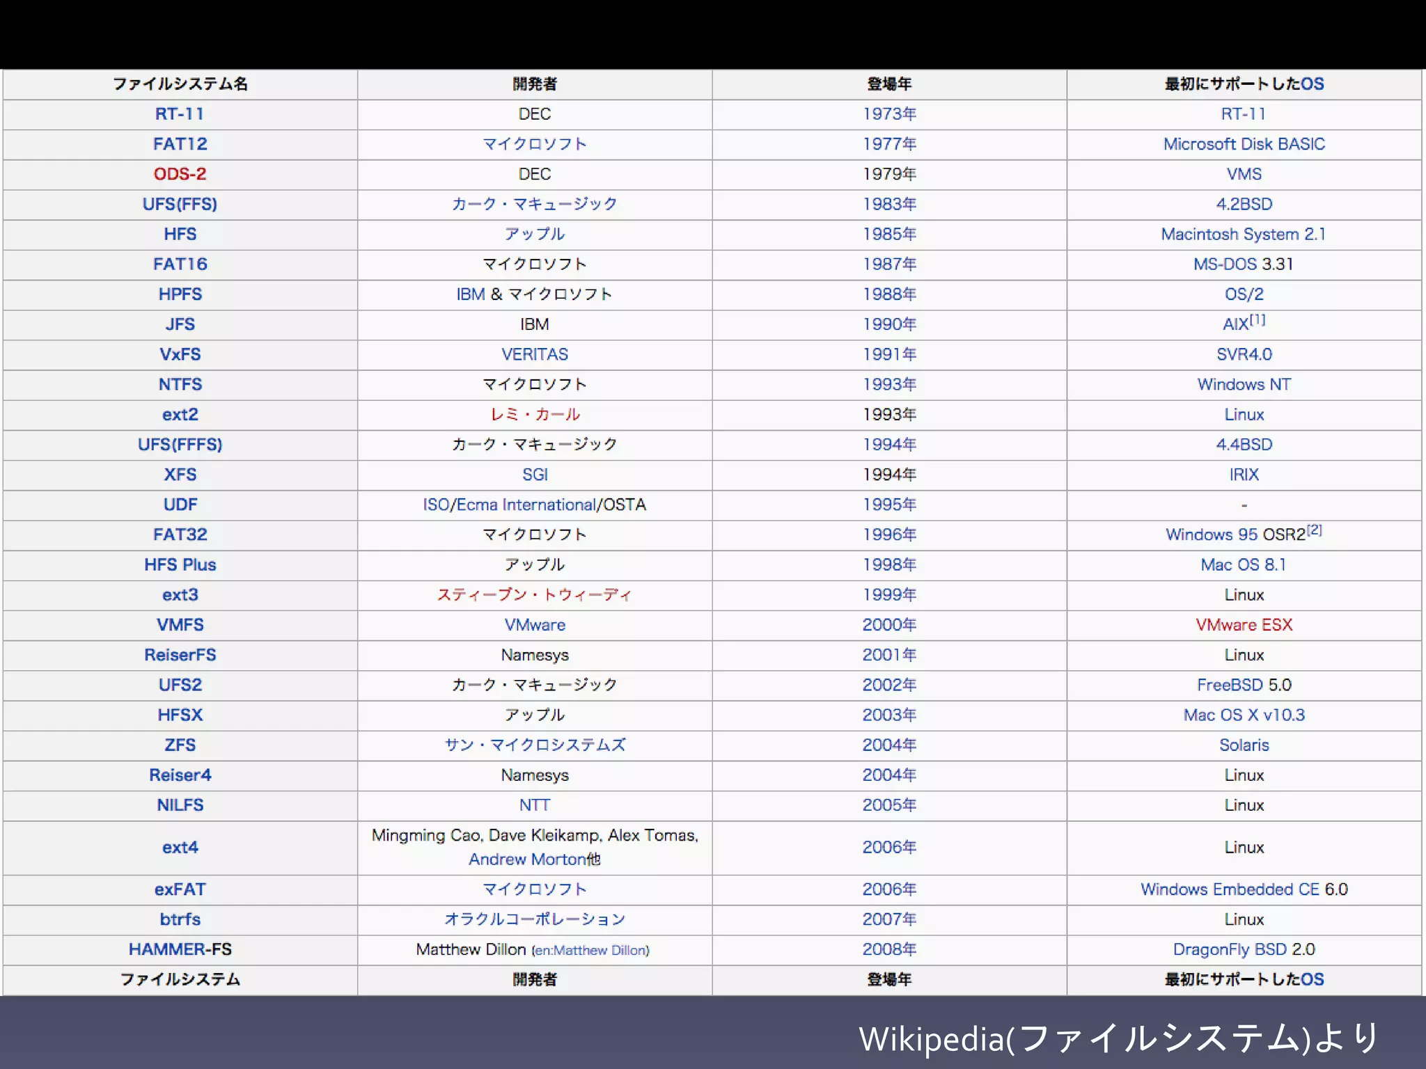1426x1069 pixels.
Task: Open the JFS link
Action: click(180, 324)
